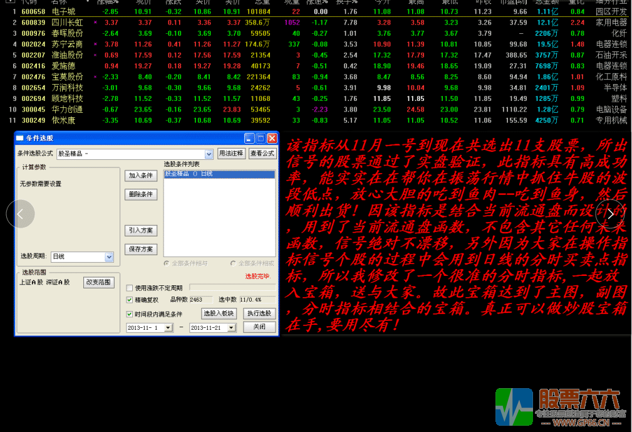Go to the next image with right arrow
The height and width of the screenshot is (432, 632).
coord(610,214)
